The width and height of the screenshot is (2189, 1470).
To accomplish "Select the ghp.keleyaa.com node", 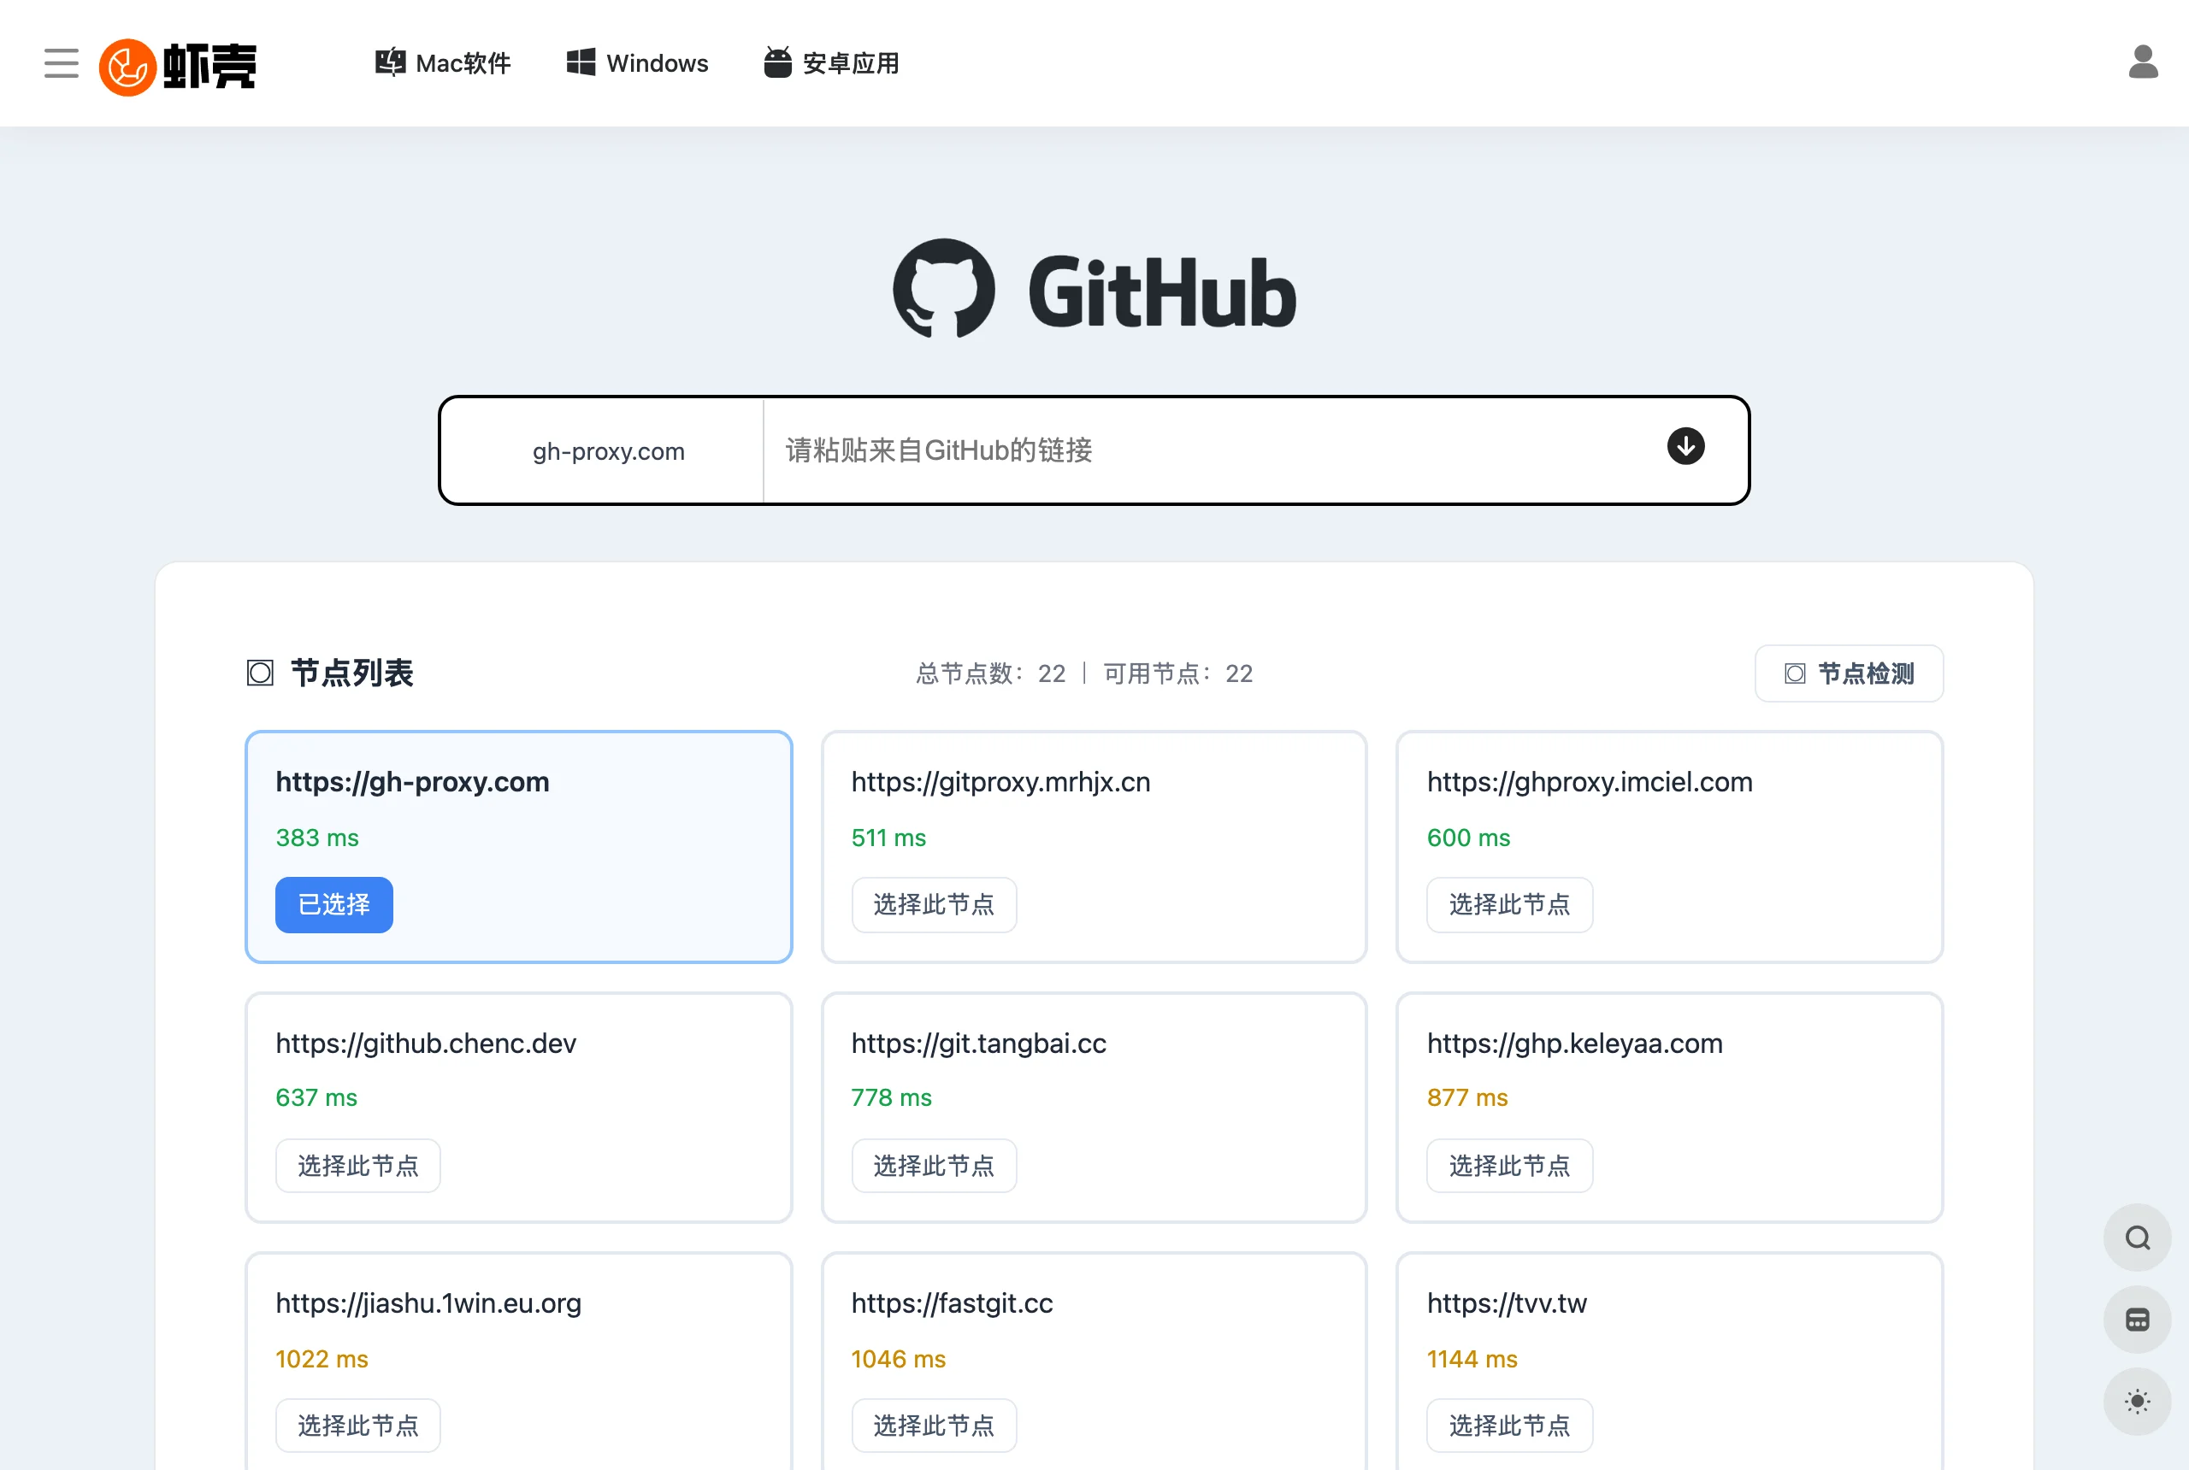I will [1509, 1165].
